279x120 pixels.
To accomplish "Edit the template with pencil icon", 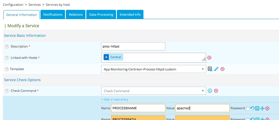I will [216, 69].
